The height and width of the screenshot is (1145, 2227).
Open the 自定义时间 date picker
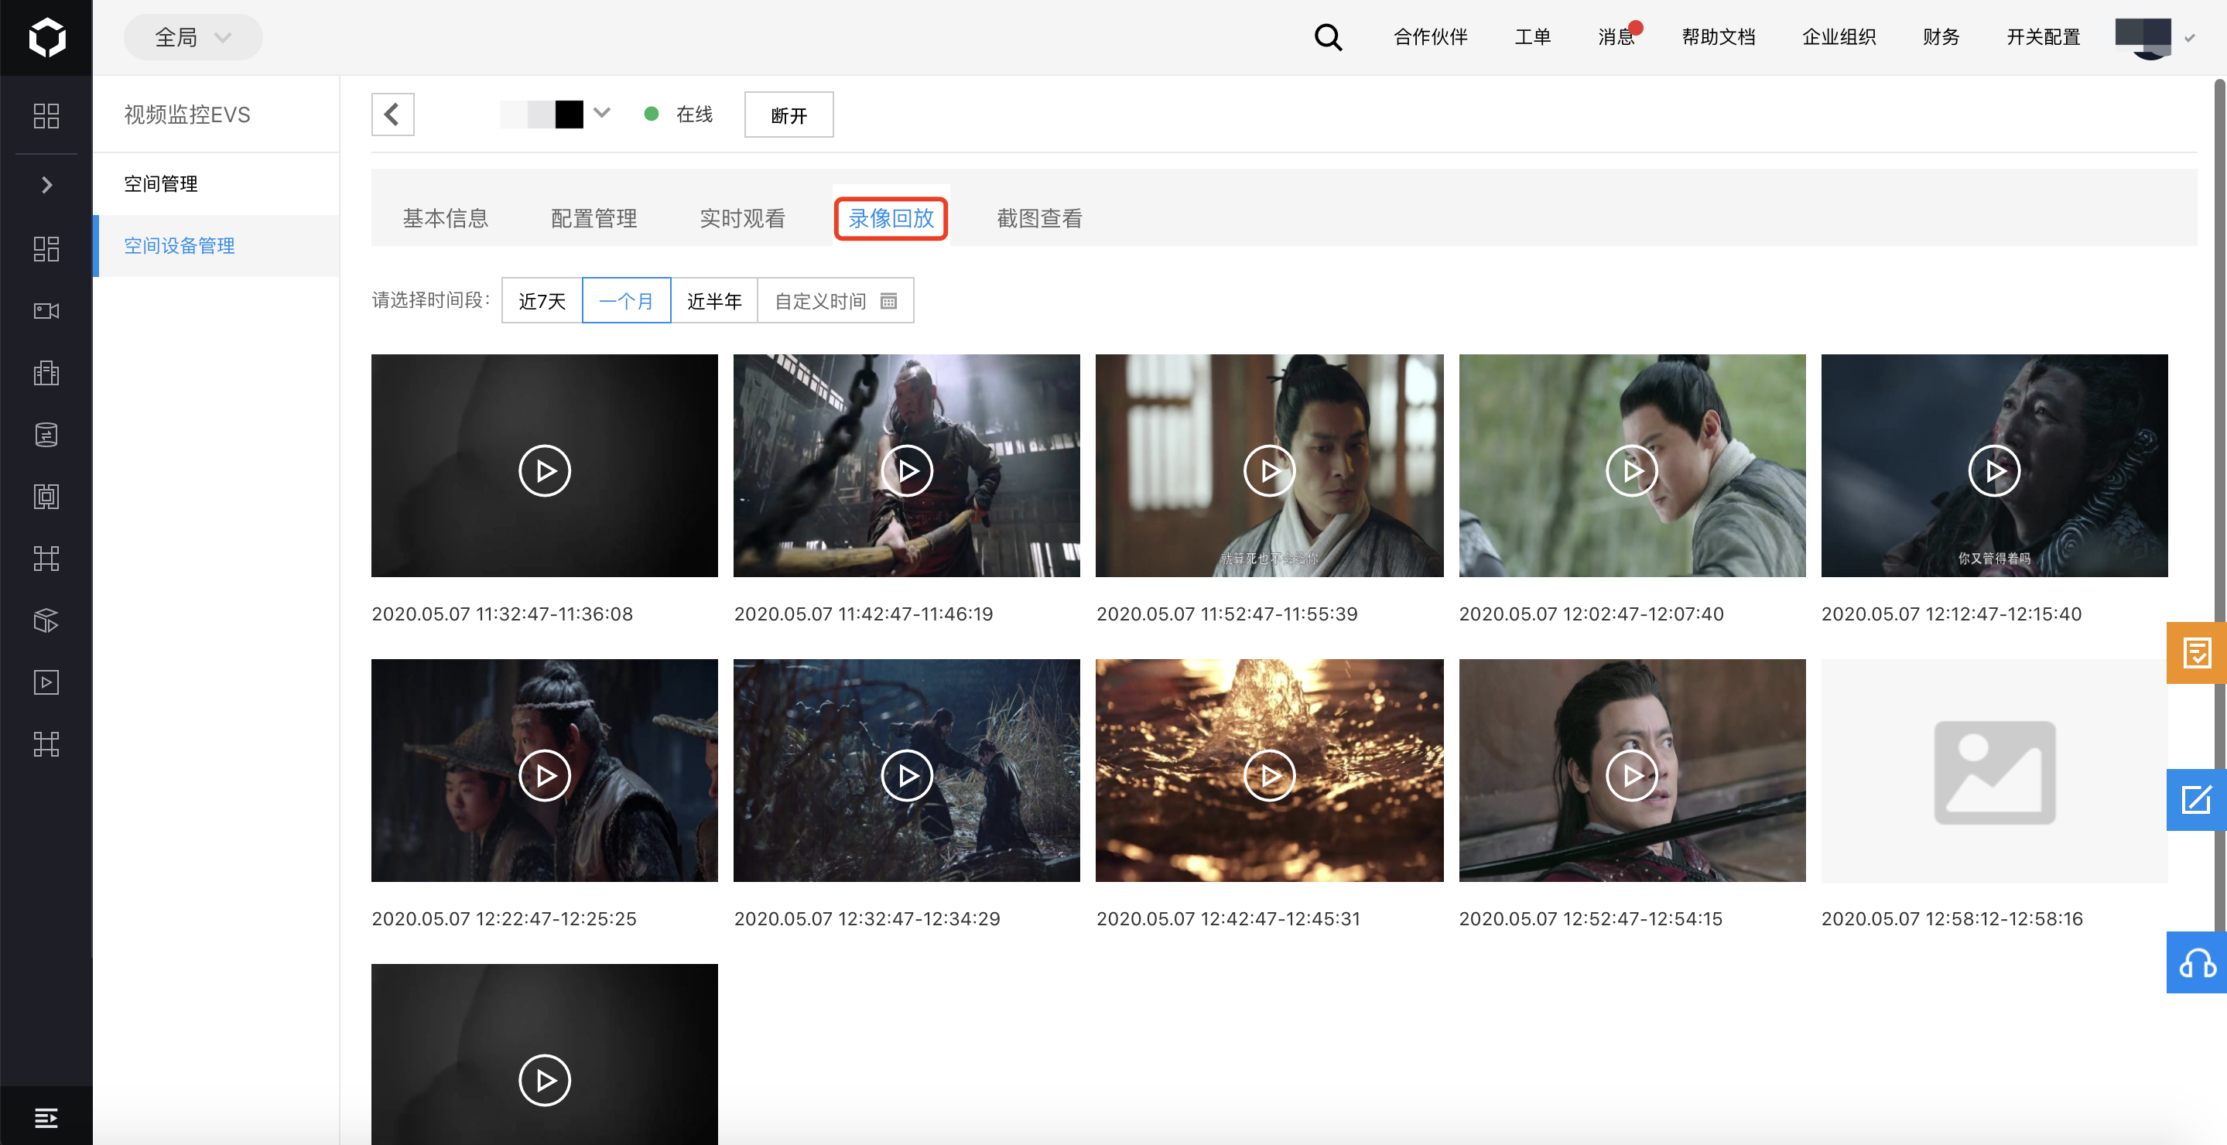coord(835,300)
